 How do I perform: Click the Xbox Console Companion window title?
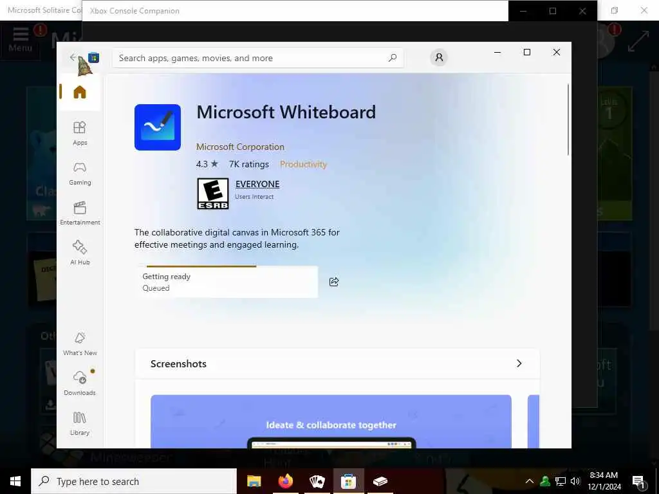pos(135,11)
